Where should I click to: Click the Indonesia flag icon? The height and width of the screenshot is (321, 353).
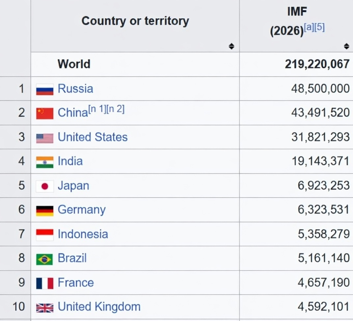(44, 234)
